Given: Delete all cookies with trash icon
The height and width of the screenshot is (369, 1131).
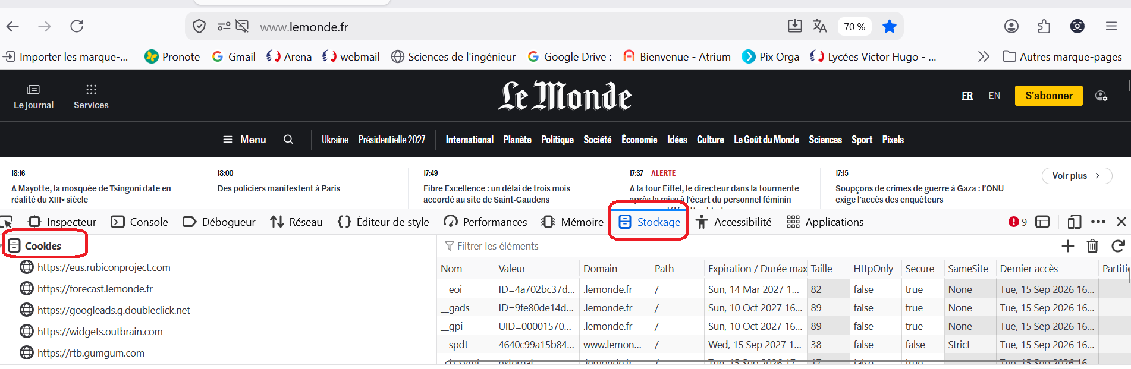Looking at the screenshot, I should tap(1092, 246).
